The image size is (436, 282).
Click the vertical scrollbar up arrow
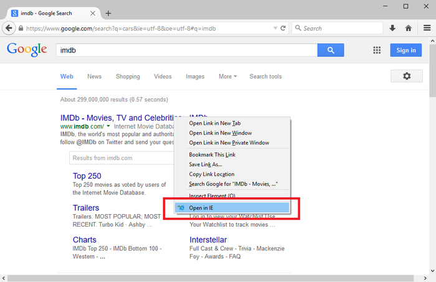click(432, 41)
